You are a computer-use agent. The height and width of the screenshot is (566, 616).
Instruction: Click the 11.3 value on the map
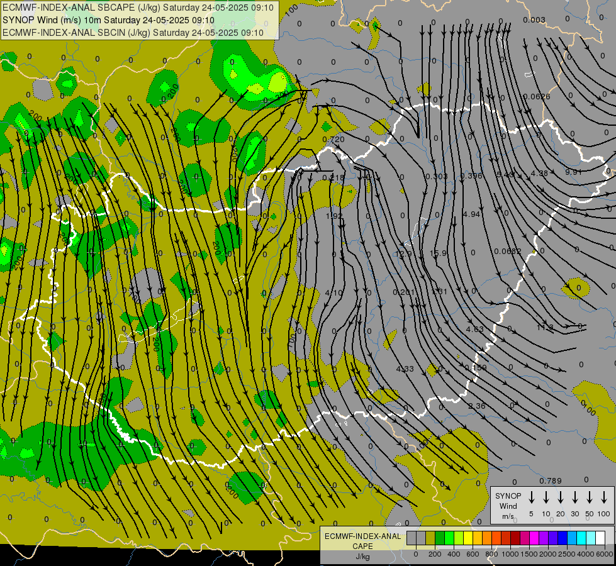545,327
